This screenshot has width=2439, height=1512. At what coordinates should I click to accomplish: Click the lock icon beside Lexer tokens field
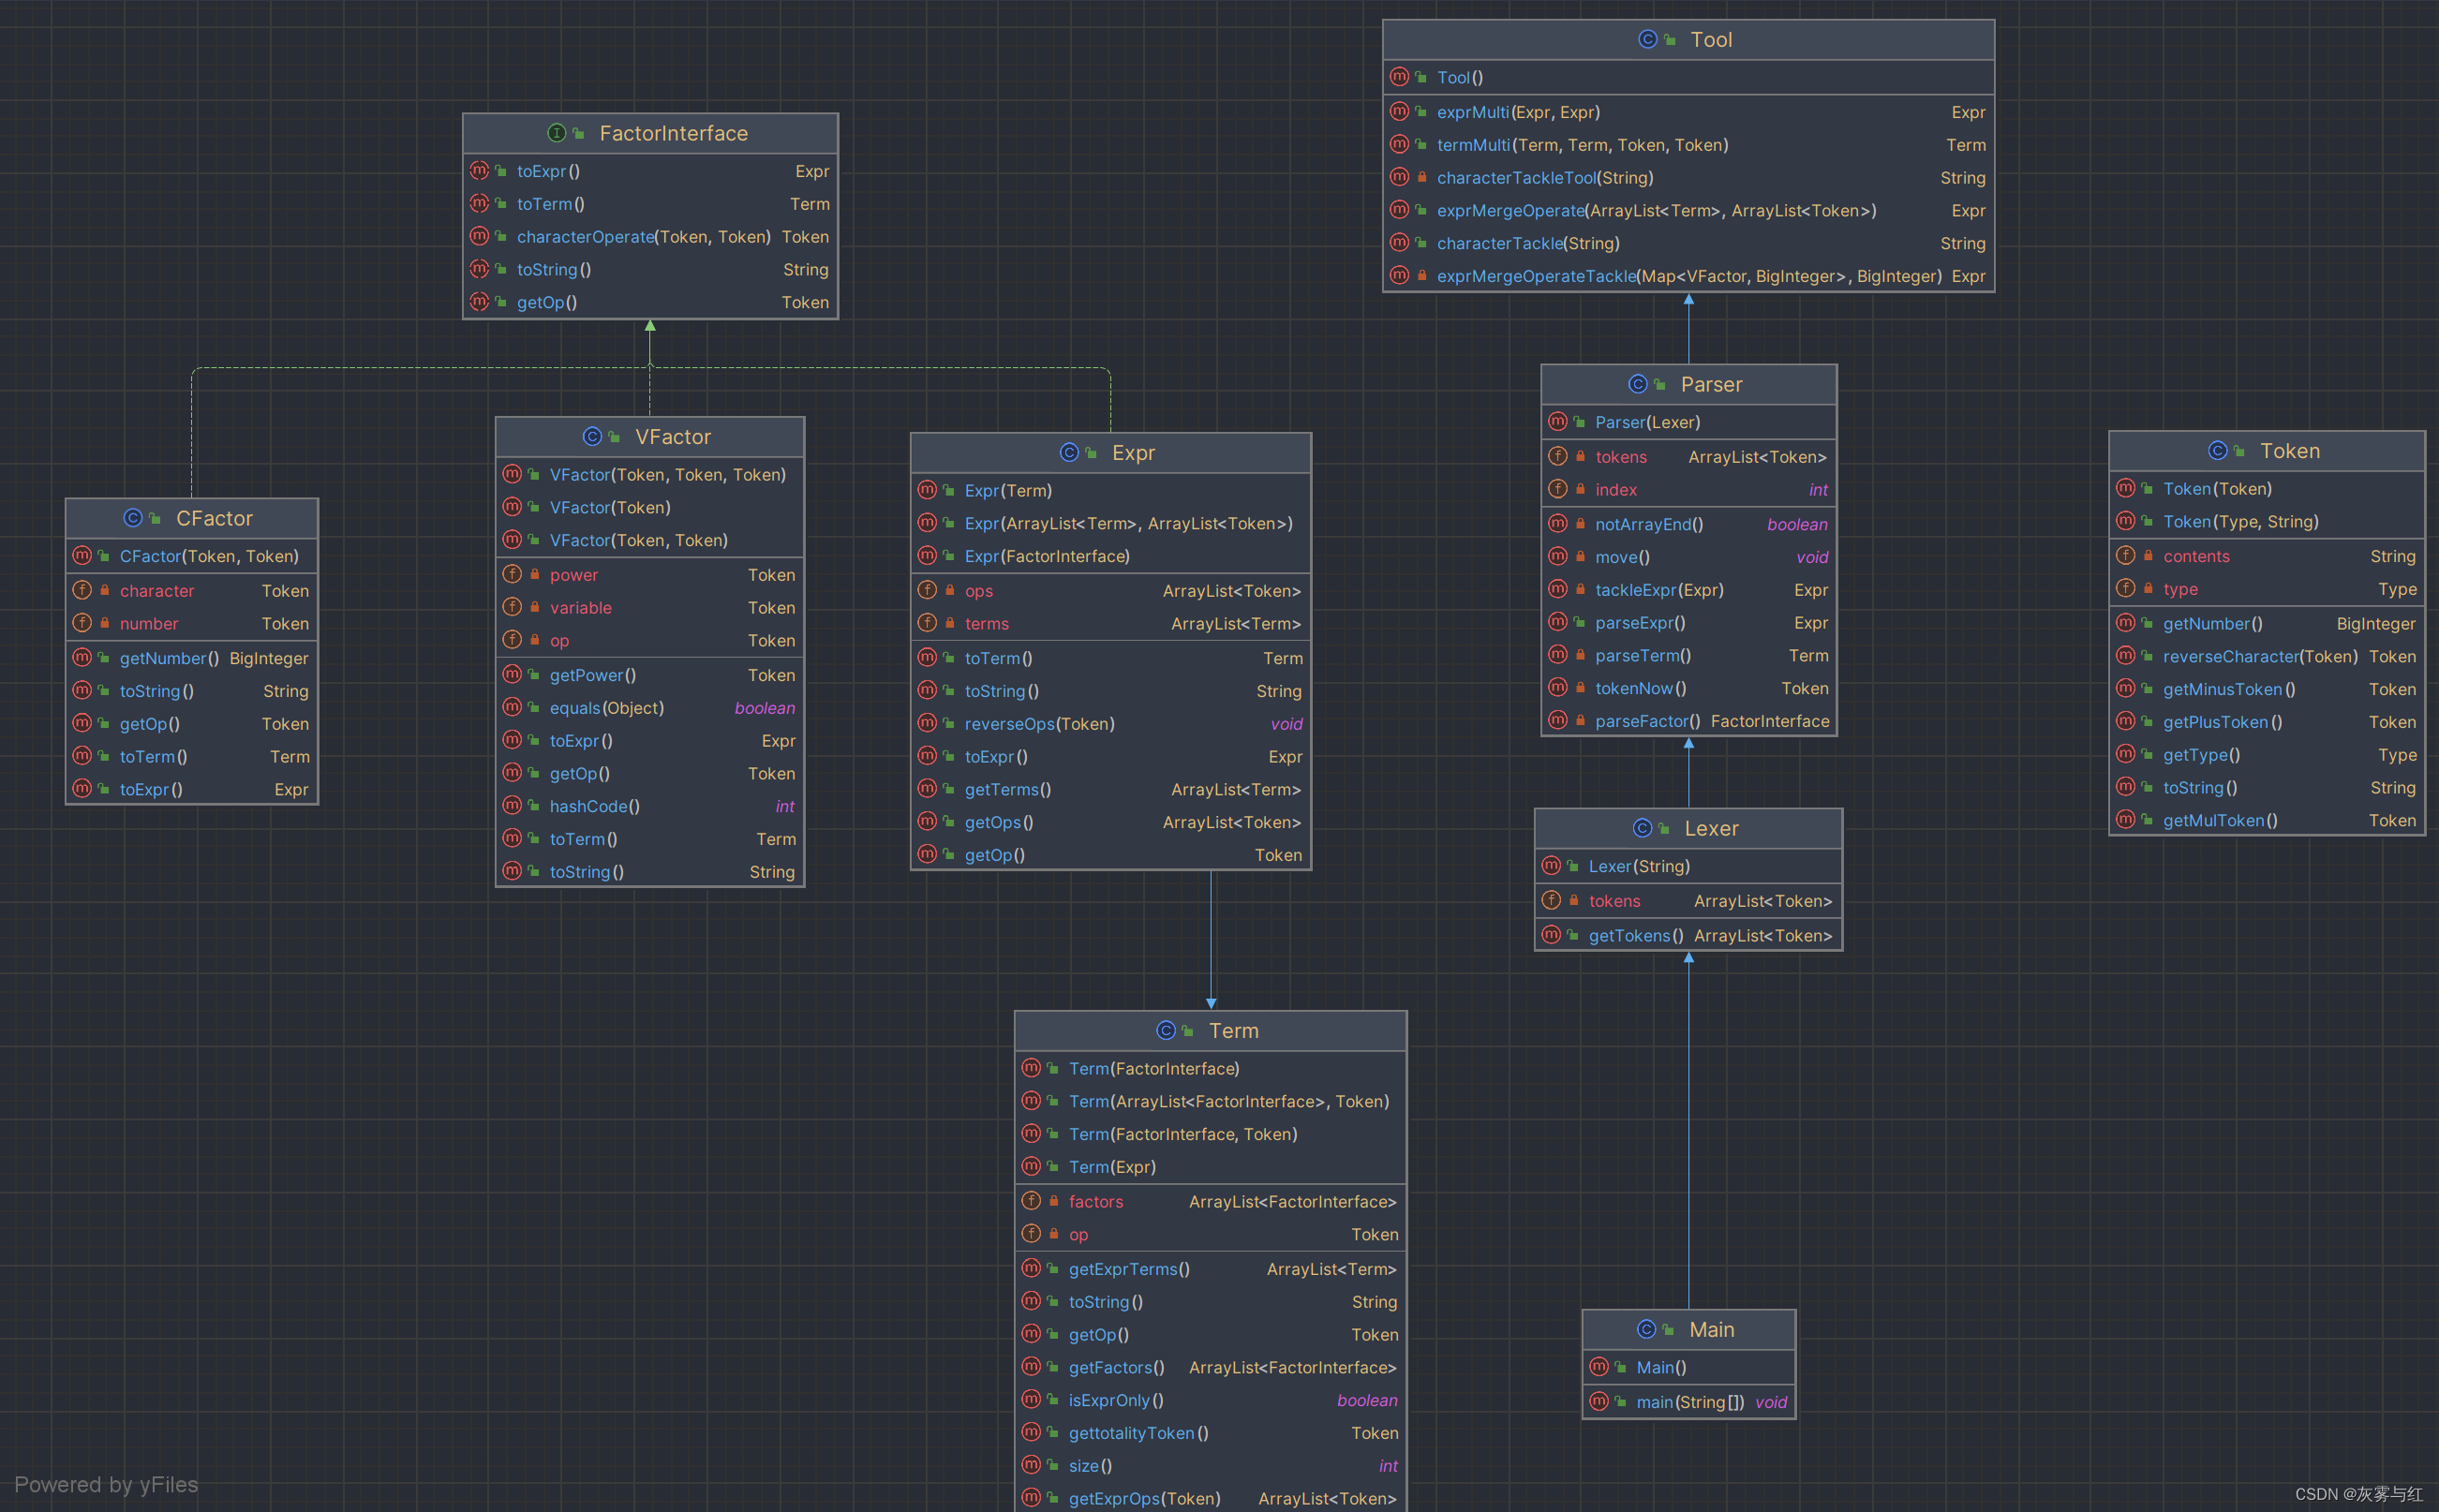click(x=1574, y=900)
